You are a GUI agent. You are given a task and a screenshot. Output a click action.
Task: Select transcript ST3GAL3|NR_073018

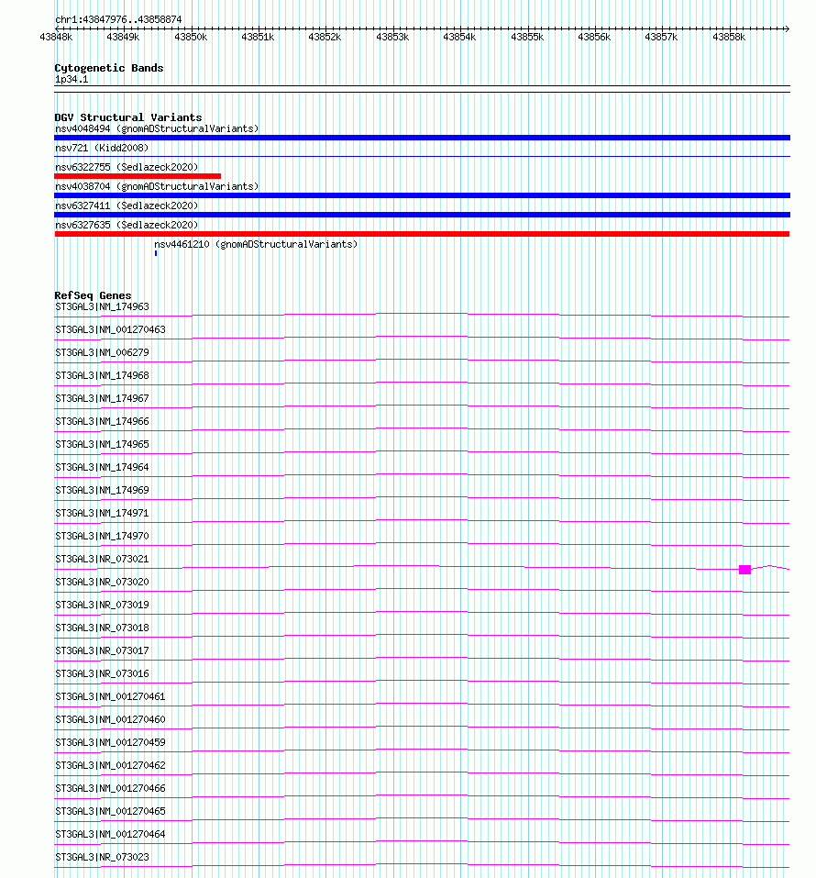point(103,628)
